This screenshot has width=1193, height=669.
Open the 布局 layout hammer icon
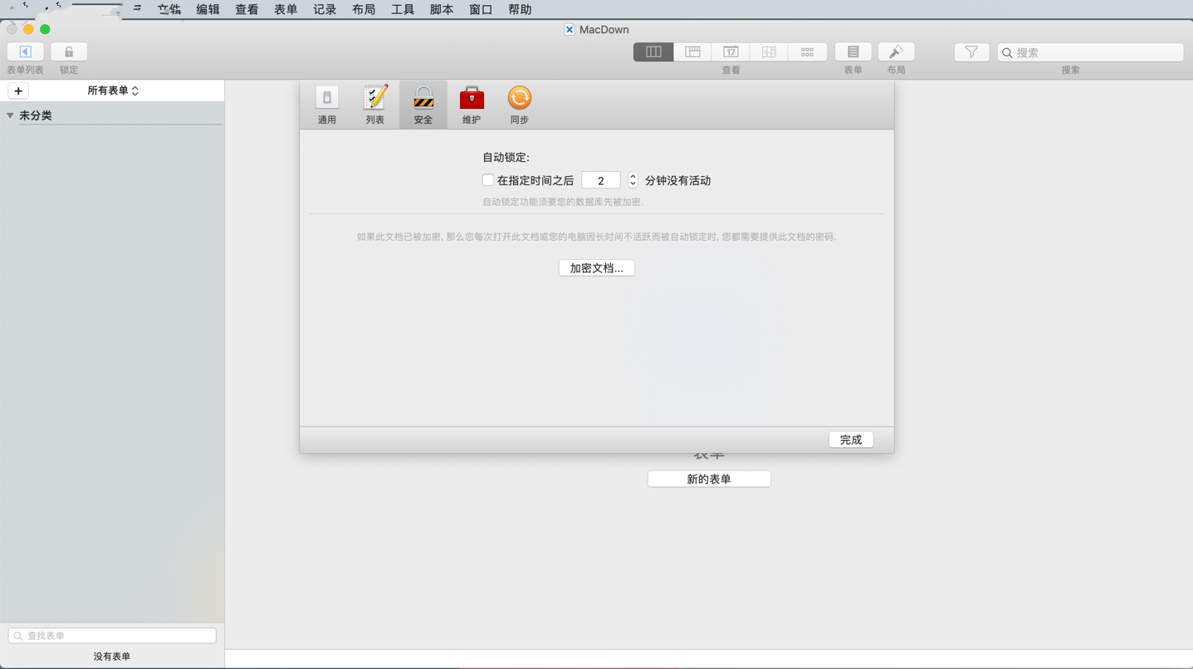[896, 51]
